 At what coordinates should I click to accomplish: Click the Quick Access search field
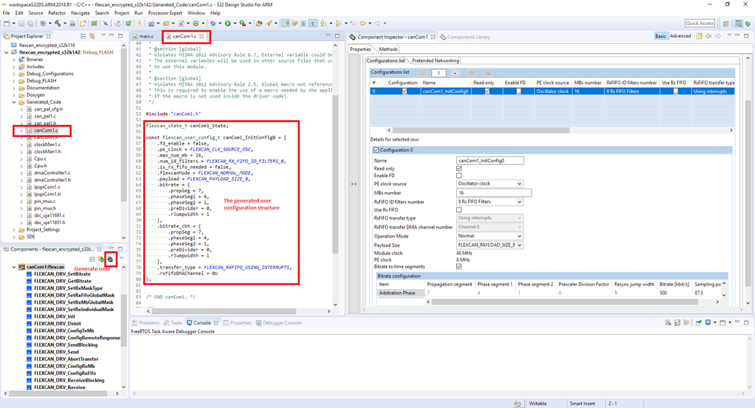pos(700,23)
